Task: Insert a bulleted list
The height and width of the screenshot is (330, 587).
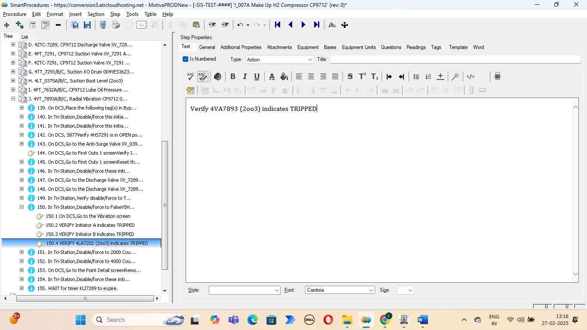Action: [x=416, y=76]
